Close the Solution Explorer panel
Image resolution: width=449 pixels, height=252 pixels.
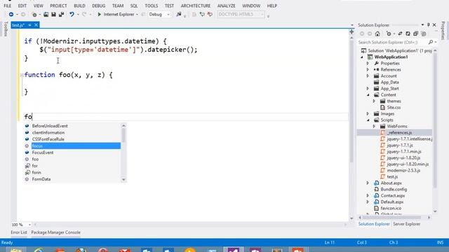coord(434,25)
